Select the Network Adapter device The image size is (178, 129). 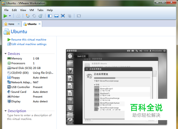(30, 82)
